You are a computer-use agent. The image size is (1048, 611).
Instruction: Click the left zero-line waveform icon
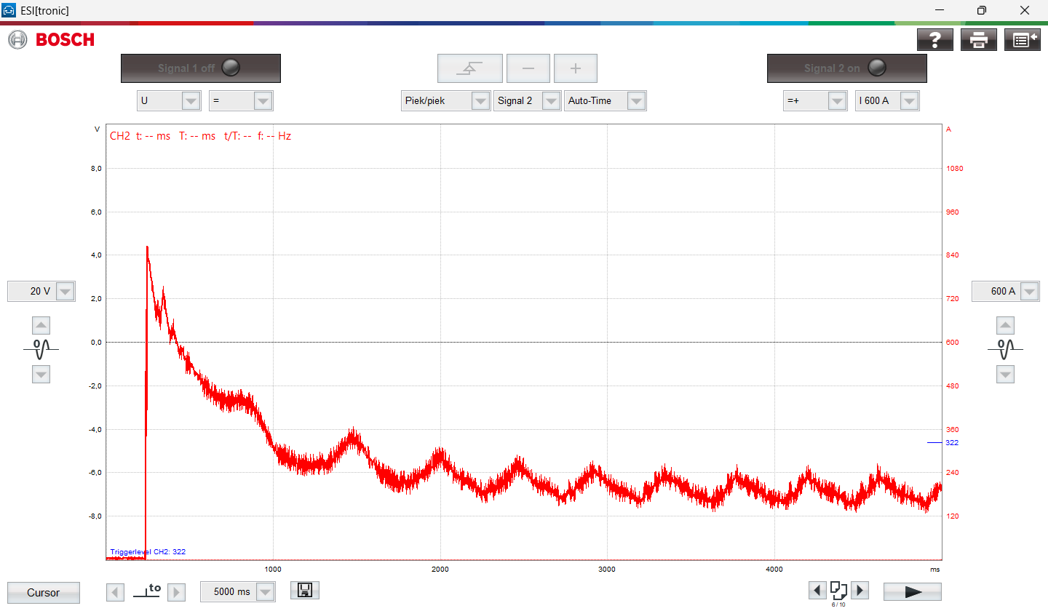point(41,349)
